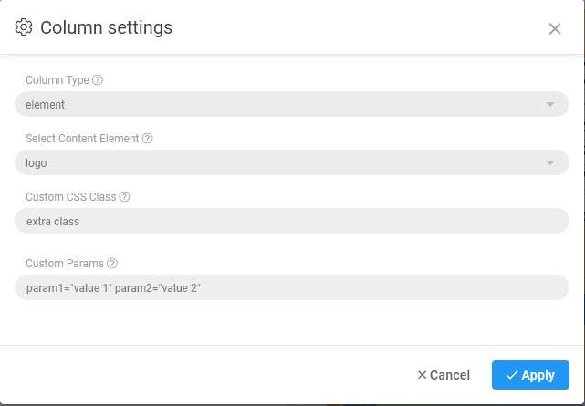Click the Column Type dropdown arrow
The image size is (585, 406).
point(550,104)
